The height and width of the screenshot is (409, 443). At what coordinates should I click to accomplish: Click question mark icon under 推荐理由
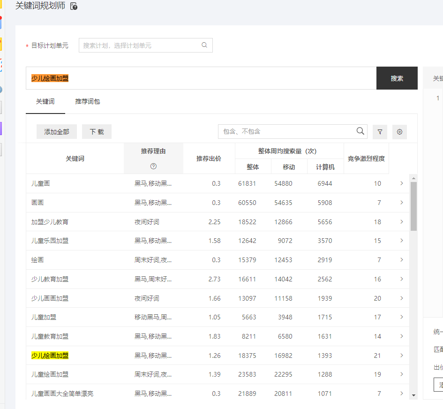pyautogui.click(x=153, y=166)
